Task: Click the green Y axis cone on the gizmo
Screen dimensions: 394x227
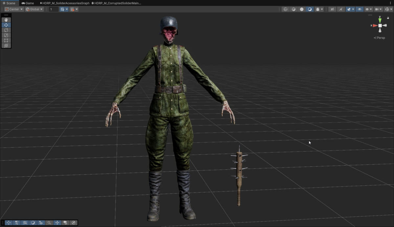Action: point(380,21)
